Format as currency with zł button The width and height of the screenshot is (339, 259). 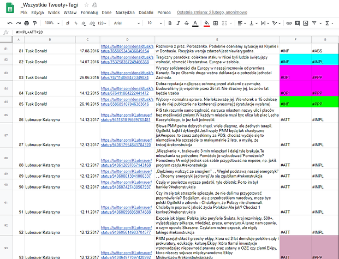(x=68, y=23)
